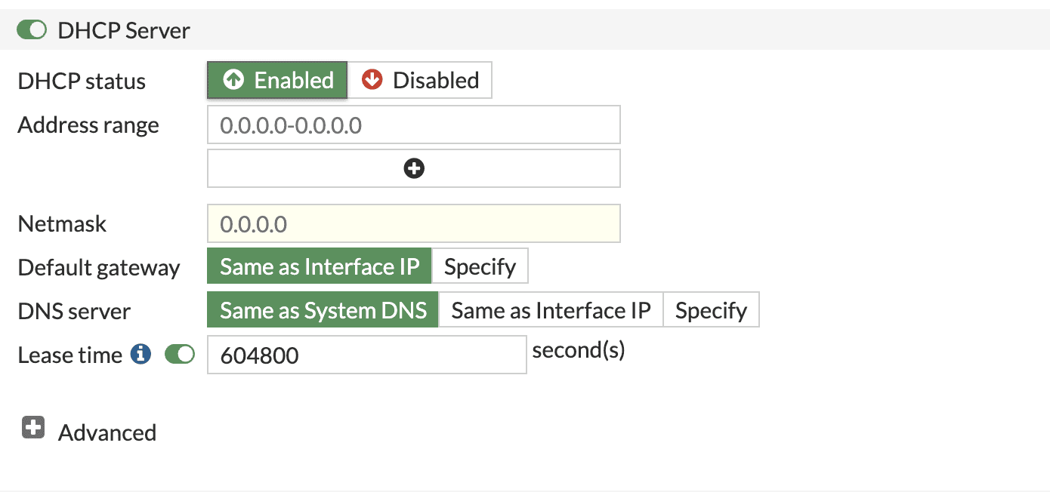Expand the Advanced section label
The height and width of the screenshot is (492, 1050).
point(107,432)
